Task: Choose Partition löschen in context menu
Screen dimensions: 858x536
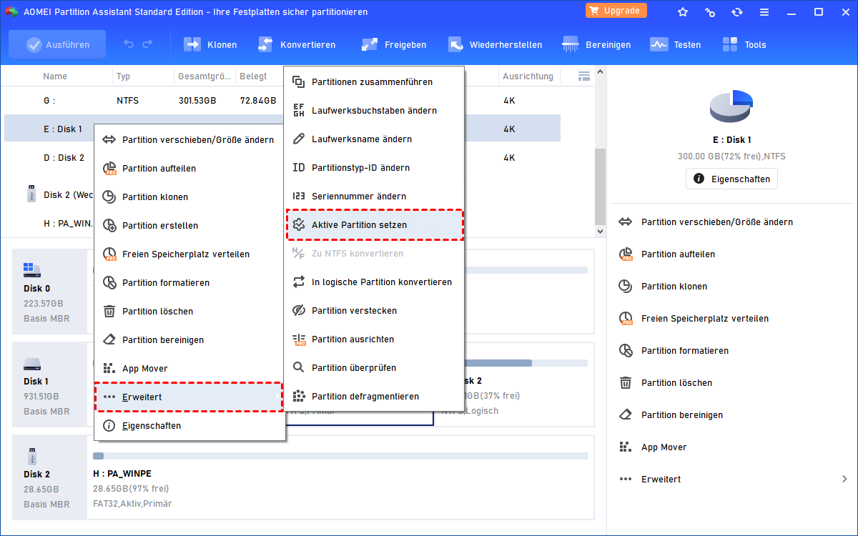Action: coord(189,312)
